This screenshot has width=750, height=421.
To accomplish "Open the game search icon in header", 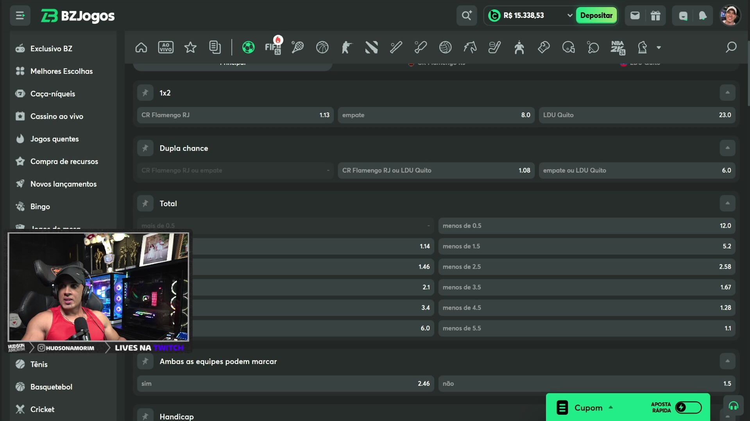I will (x=467, y=16).
